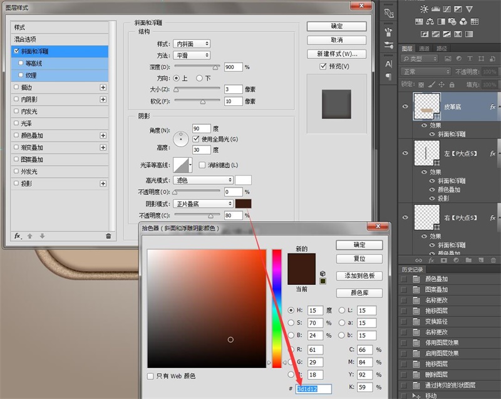The width and height of the screenshot is (501, 399).
Task: Select the 历史记录 panel tab
Action: click(x=412, y=269)
